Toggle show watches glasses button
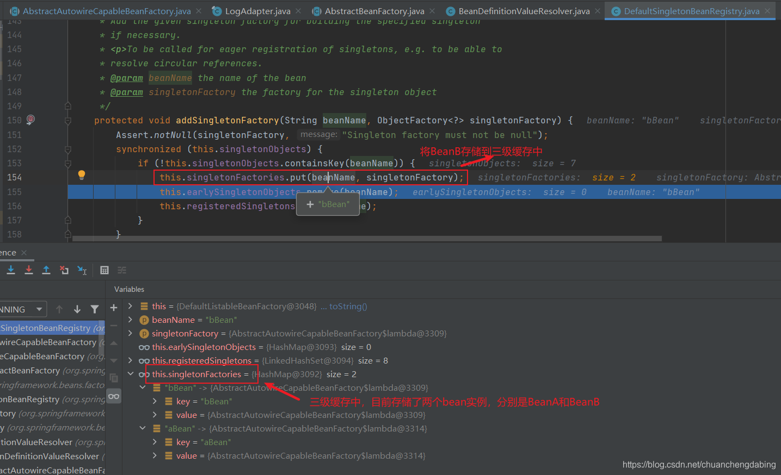The image size is (781, 475). (x=114, y=396)
